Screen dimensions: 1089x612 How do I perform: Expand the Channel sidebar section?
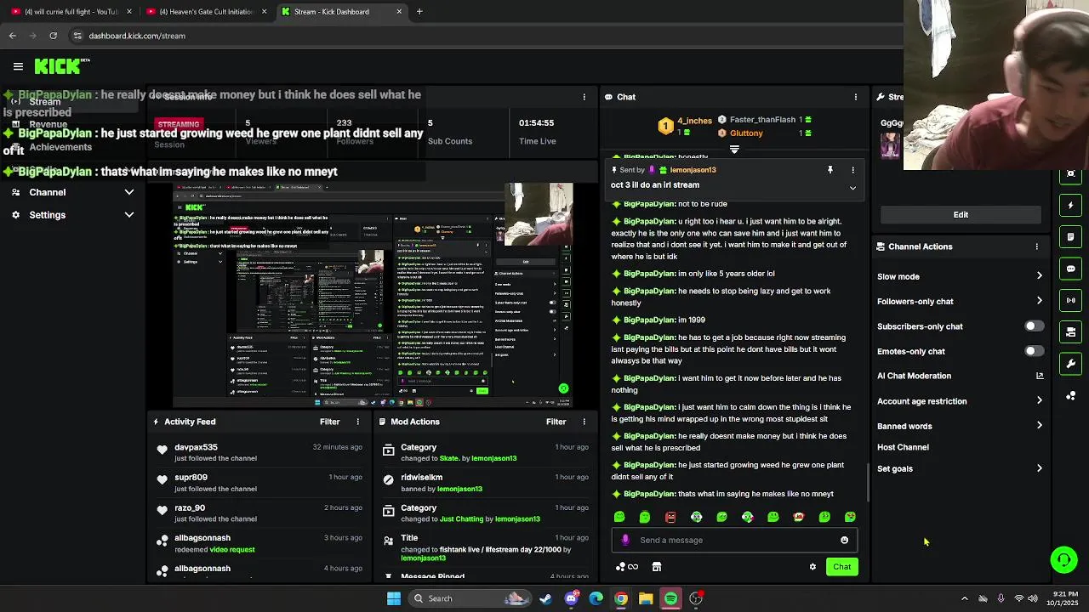(129, 192)
